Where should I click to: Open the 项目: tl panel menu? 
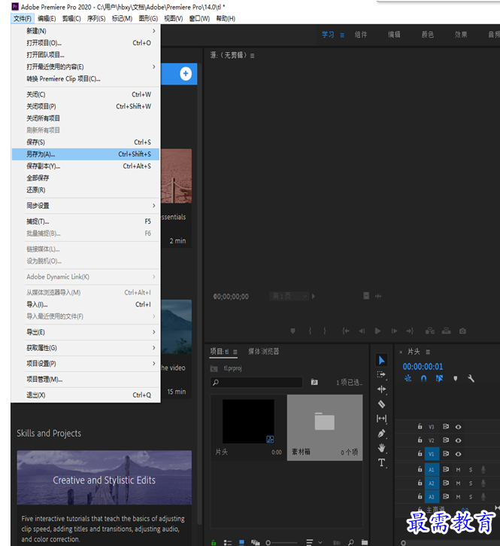point(235,352)
